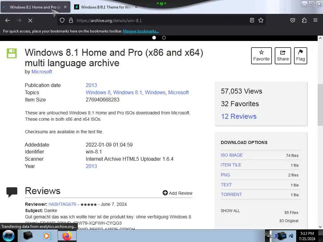
Task: Expand ISO IMAGE download files
Action: coord(232,155)
